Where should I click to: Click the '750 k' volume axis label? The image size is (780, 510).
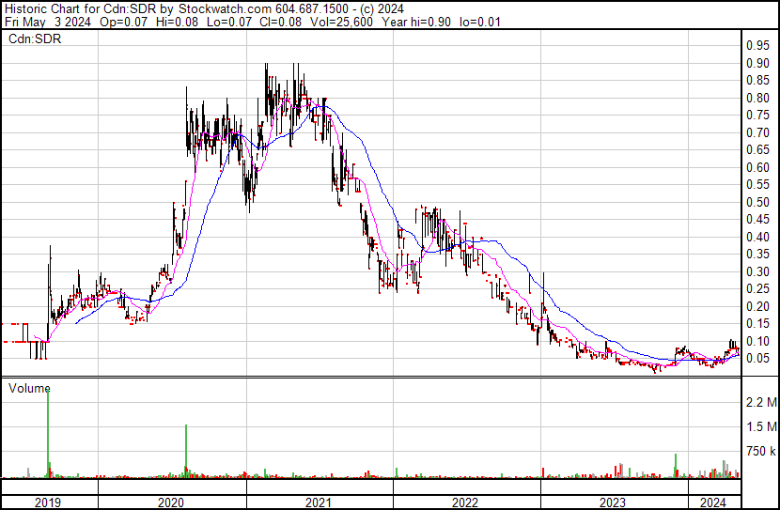pyautogui.click(x=761, y=452)
